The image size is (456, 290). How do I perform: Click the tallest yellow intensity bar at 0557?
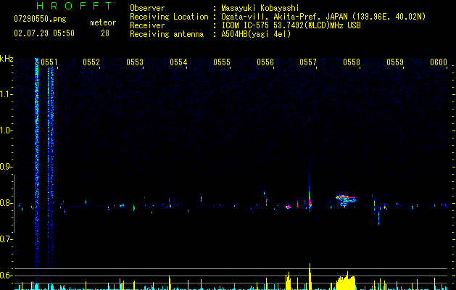pos(310,276)
